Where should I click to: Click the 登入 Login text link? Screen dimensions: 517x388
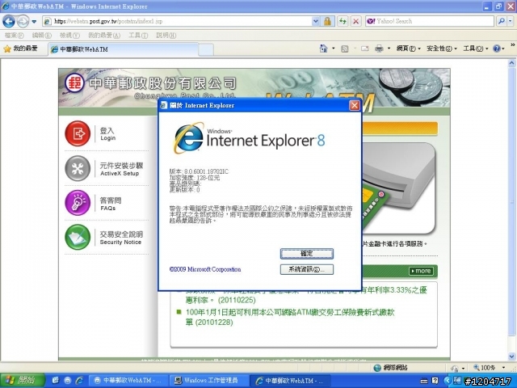coord(107,134)
